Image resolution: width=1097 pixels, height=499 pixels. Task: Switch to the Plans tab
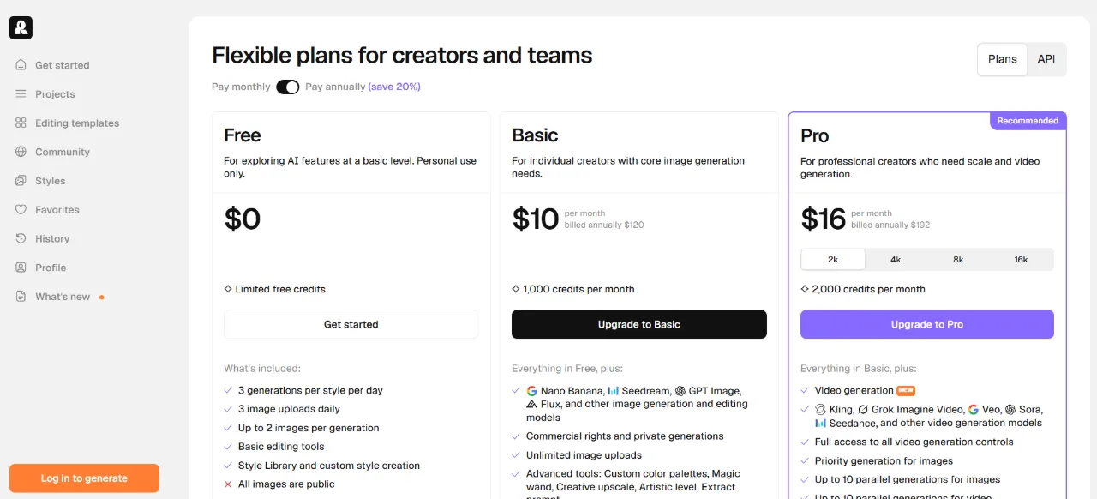click(1003, 60)
